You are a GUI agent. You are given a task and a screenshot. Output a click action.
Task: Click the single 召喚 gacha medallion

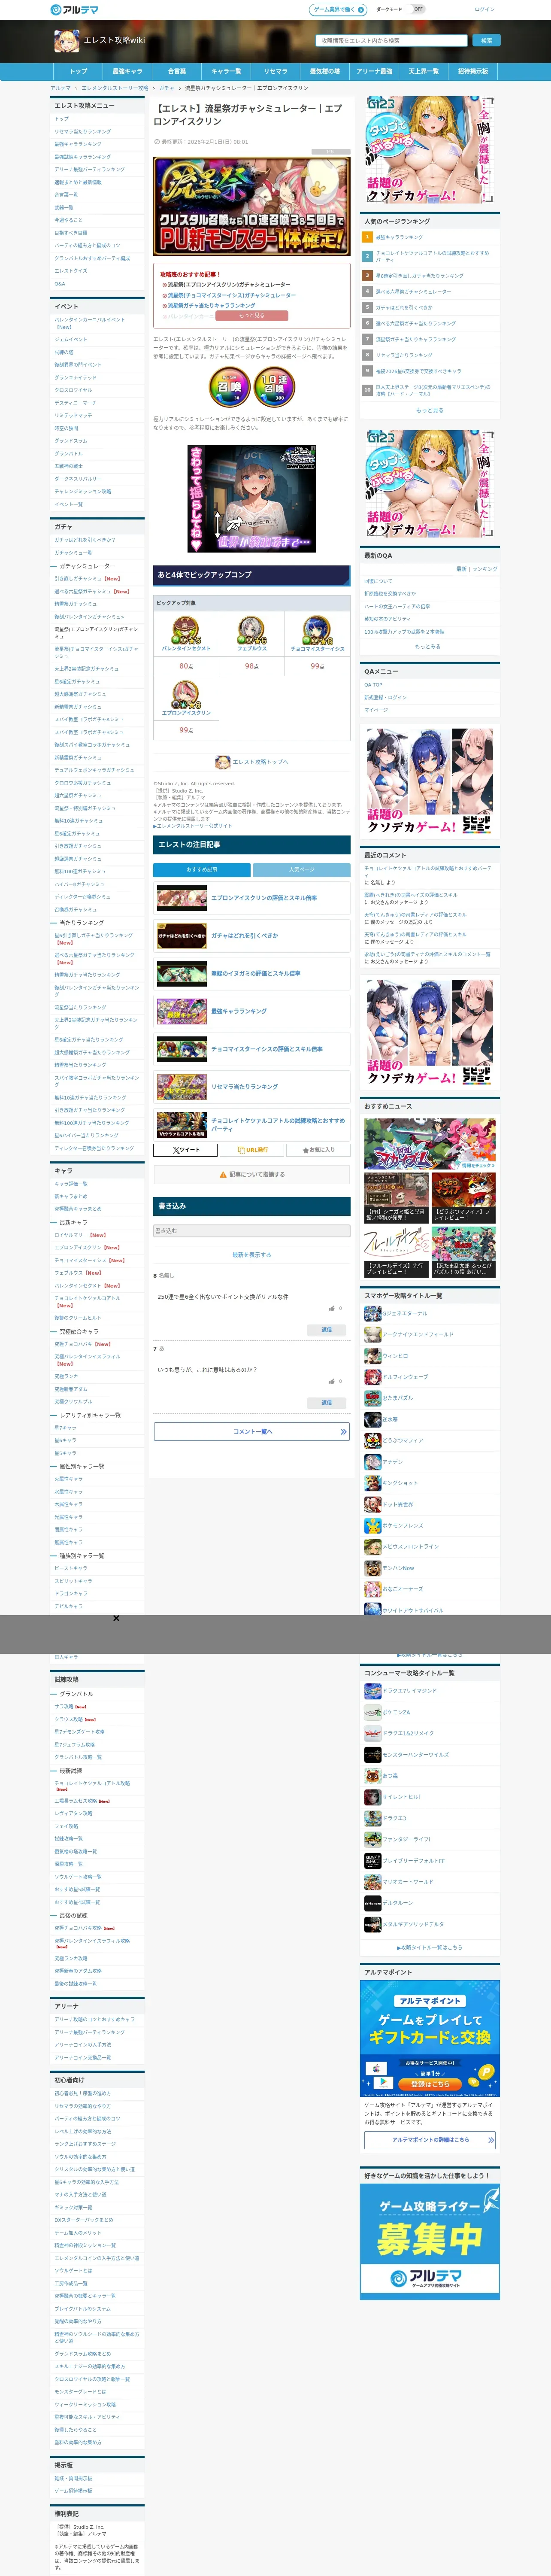point(229,386)
